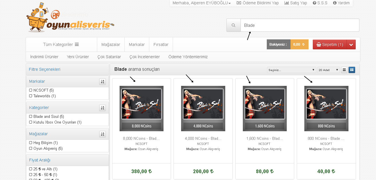This screenshot has width=376, height=180.
Task: Open Ödeme Bildirimi Yap from top bar
Action: [258, 3]
